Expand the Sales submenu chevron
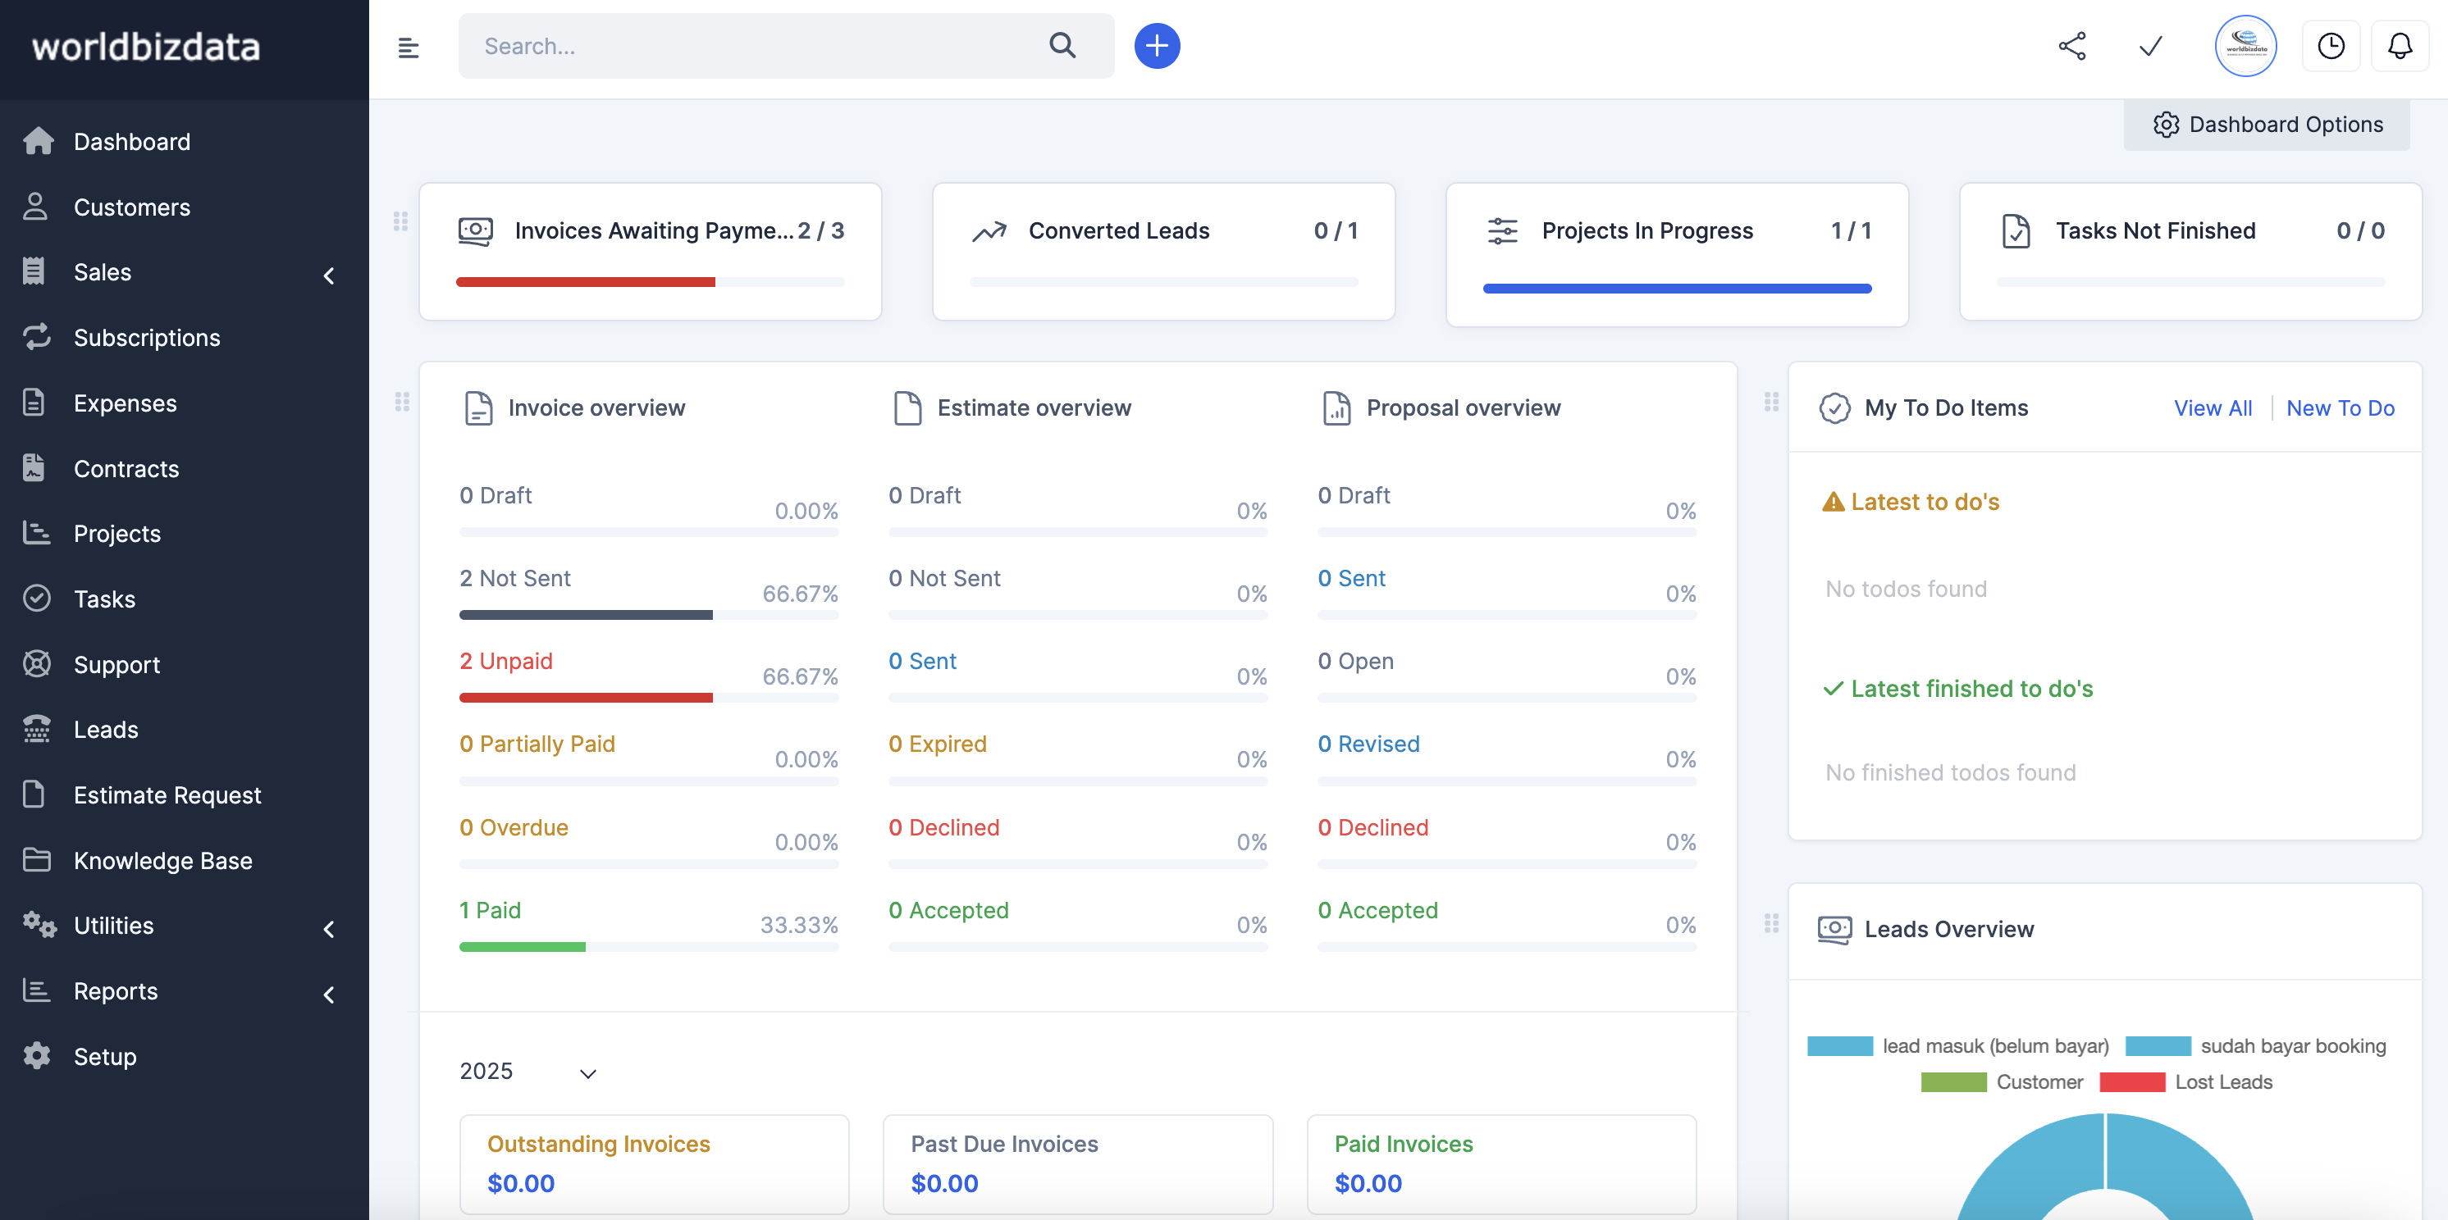The width and height of the screenshot is (2448, 1220). [x=329, y=275]
